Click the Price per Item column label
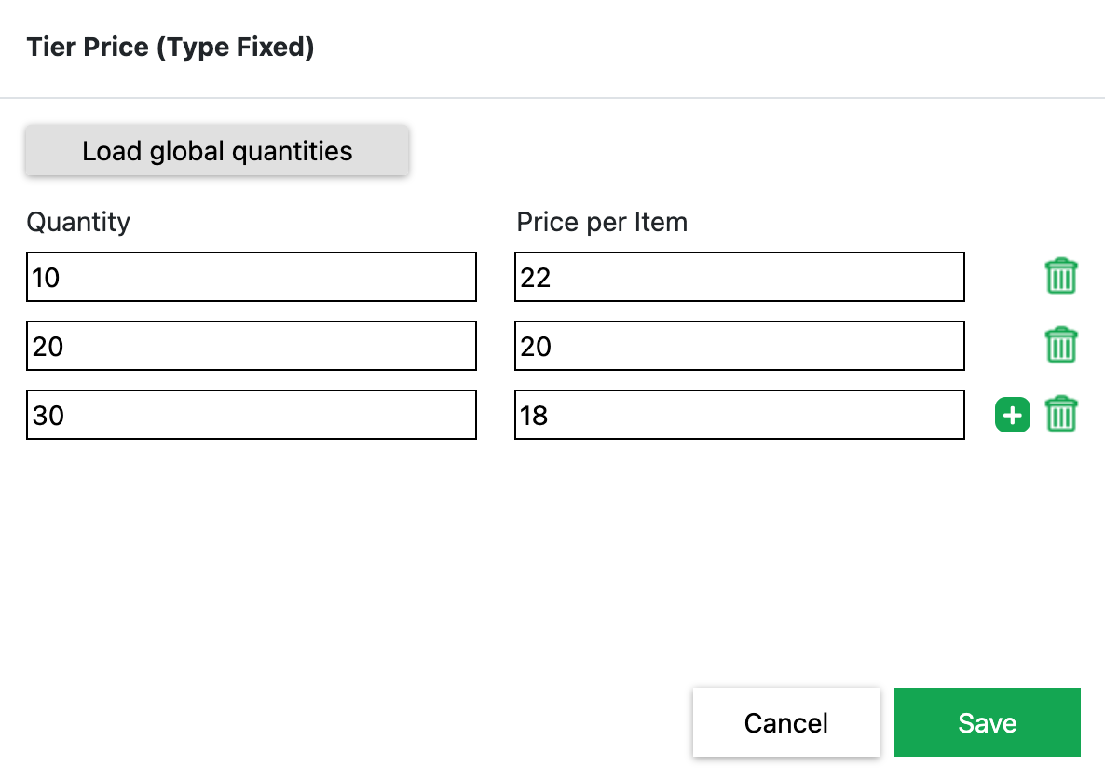The width and height of the screenshot is (1105, 781). click(602, 223)
